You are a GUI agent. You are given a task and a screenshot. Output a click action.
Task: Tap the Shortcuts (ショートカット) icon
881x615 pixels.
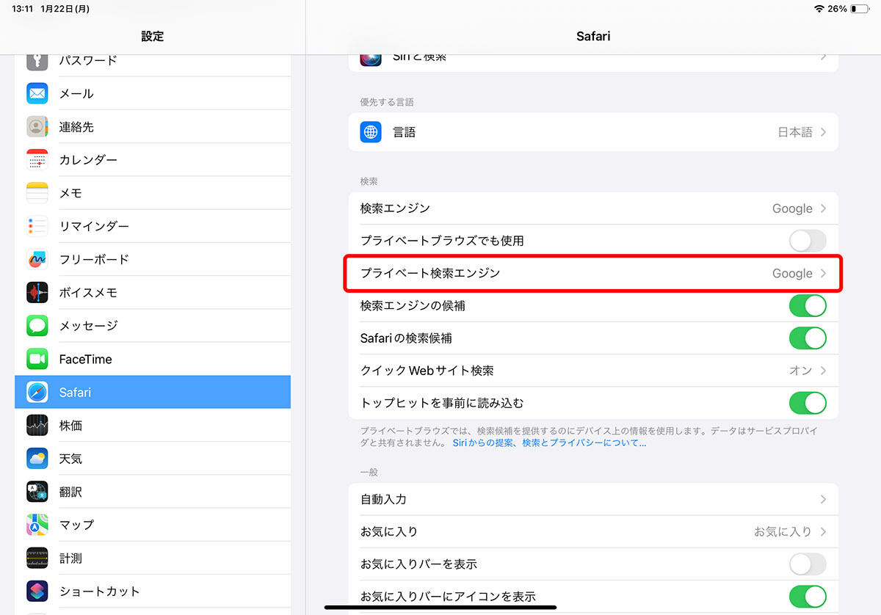[37, 591]
